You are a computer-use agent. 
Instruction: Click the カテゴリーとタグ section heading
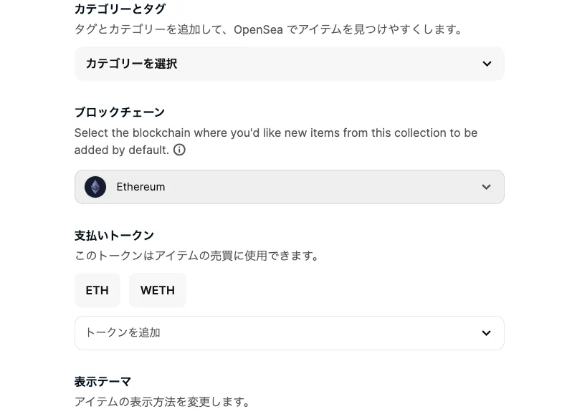click(x=120, y=9)
